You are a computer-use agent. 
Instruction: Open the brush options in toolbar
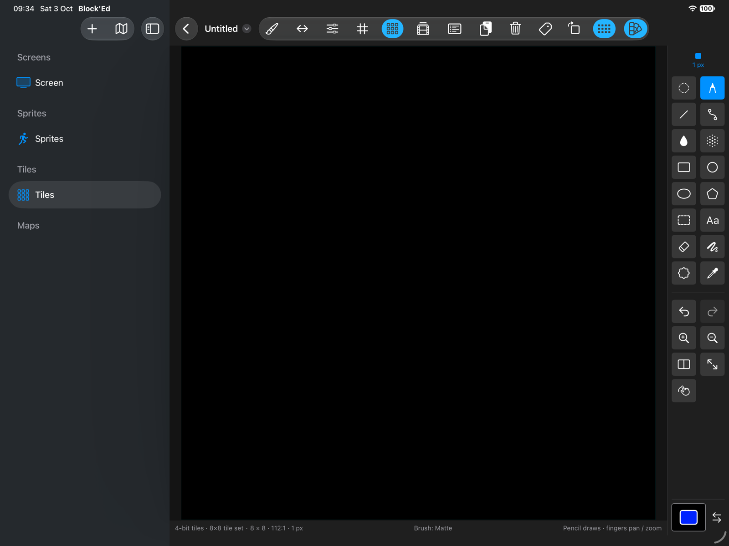point(272,29)
